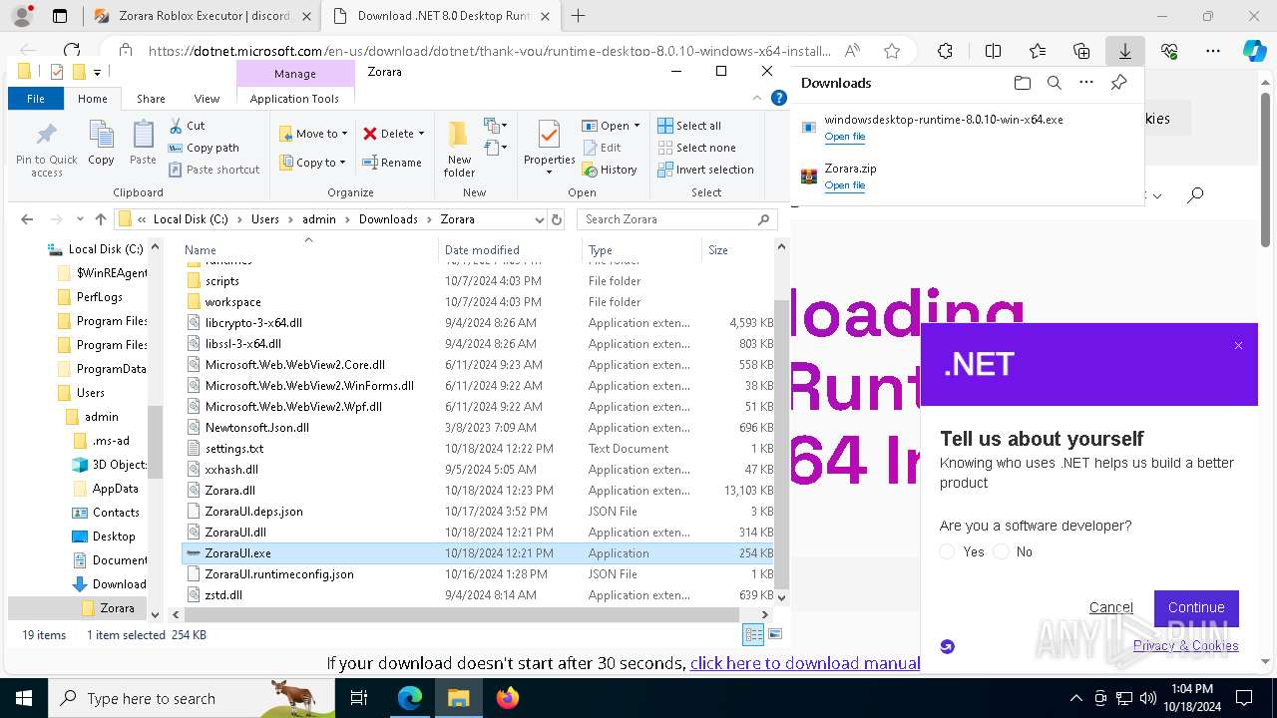1277x718 pixels.
Task: Switch to the View ribbon tab
Action: point(207,99)
